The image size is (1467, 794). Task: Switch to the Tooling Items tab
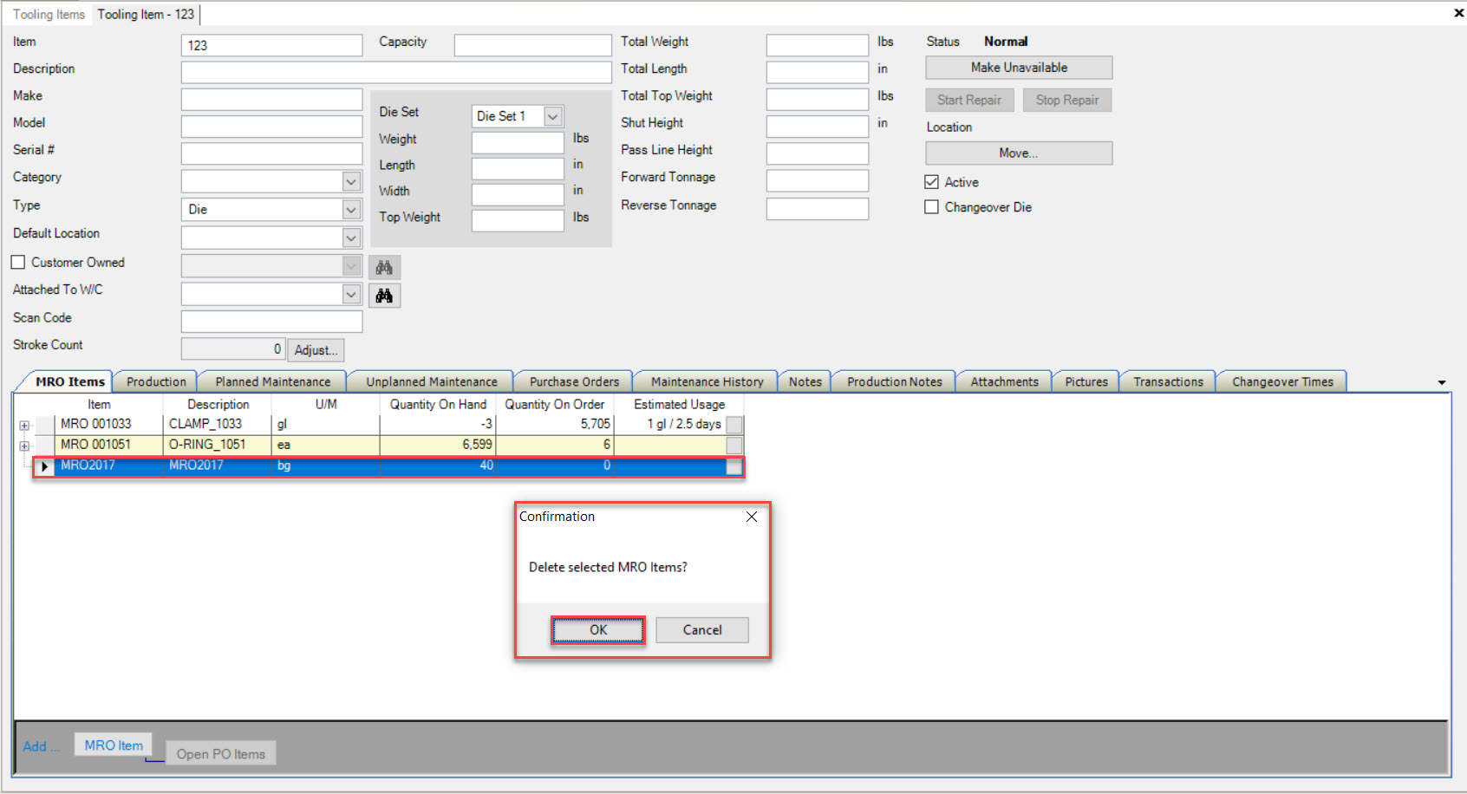[49, 14]
